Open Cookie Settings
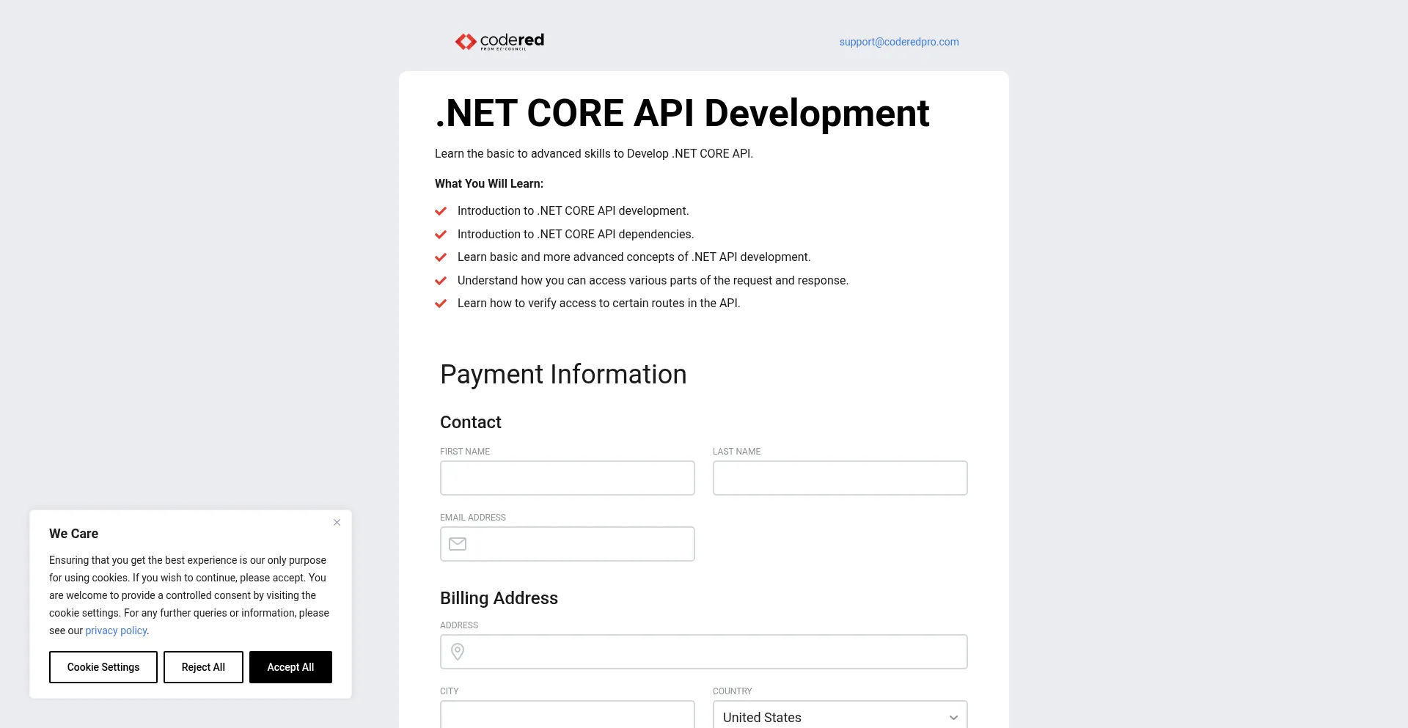 [103, 667]
